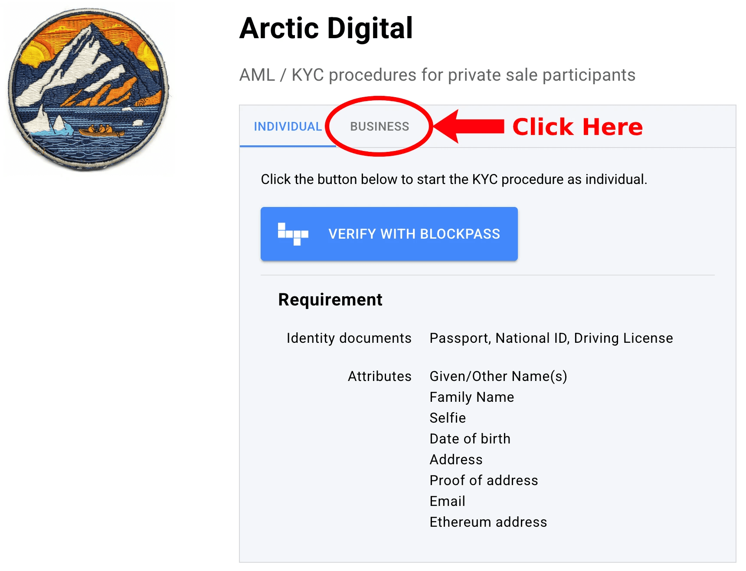Screen dimensions: 746x571
Task: Click the Selfie attribute entry
Action: (x=447, y=418)
